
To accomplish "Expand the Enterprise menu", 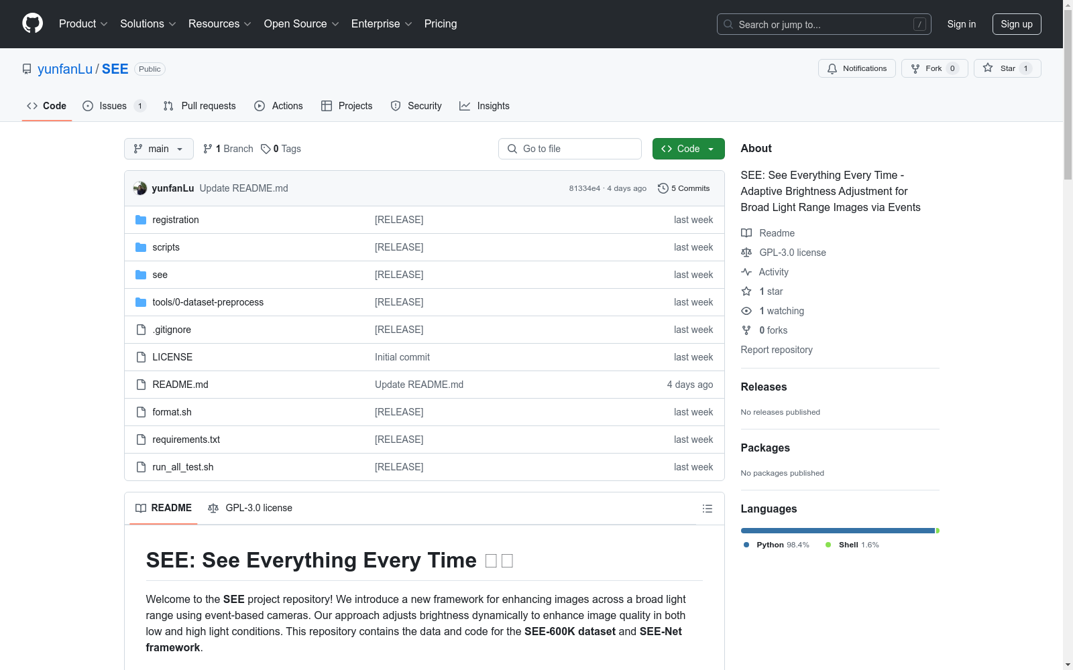I will point(381,24).
